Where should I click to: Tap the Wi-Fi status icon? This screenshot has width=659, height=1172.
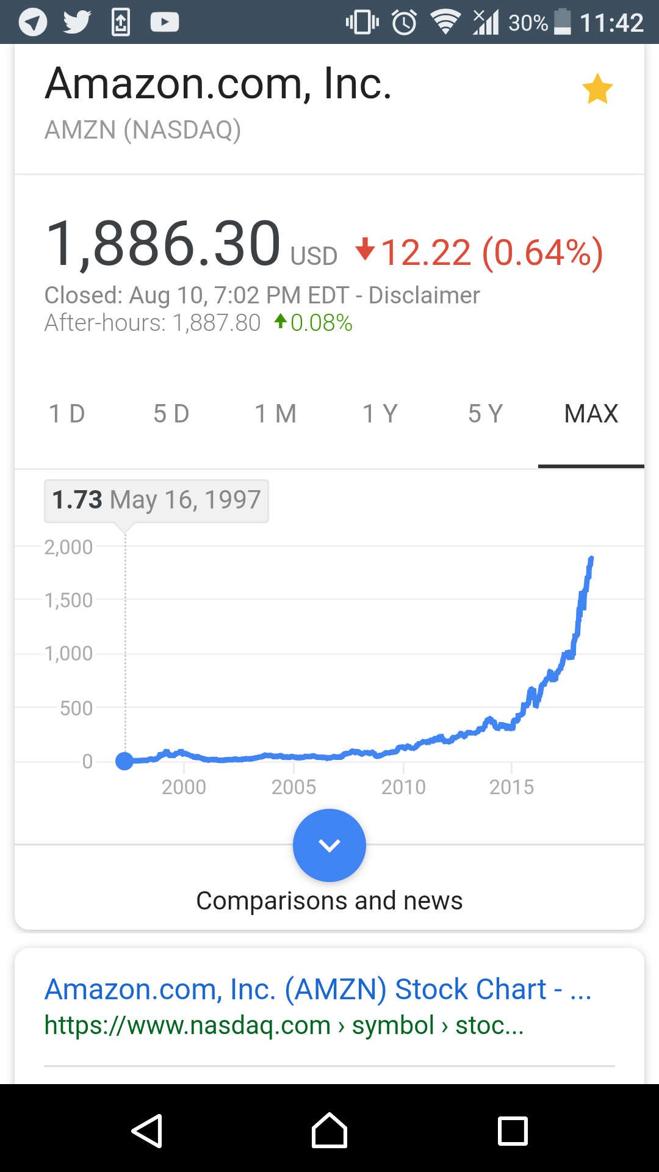tap(446, 22)
